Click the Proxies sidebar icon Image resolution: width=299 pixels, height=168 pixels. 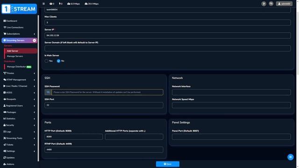pyautogui.click(x=5, y=73)
